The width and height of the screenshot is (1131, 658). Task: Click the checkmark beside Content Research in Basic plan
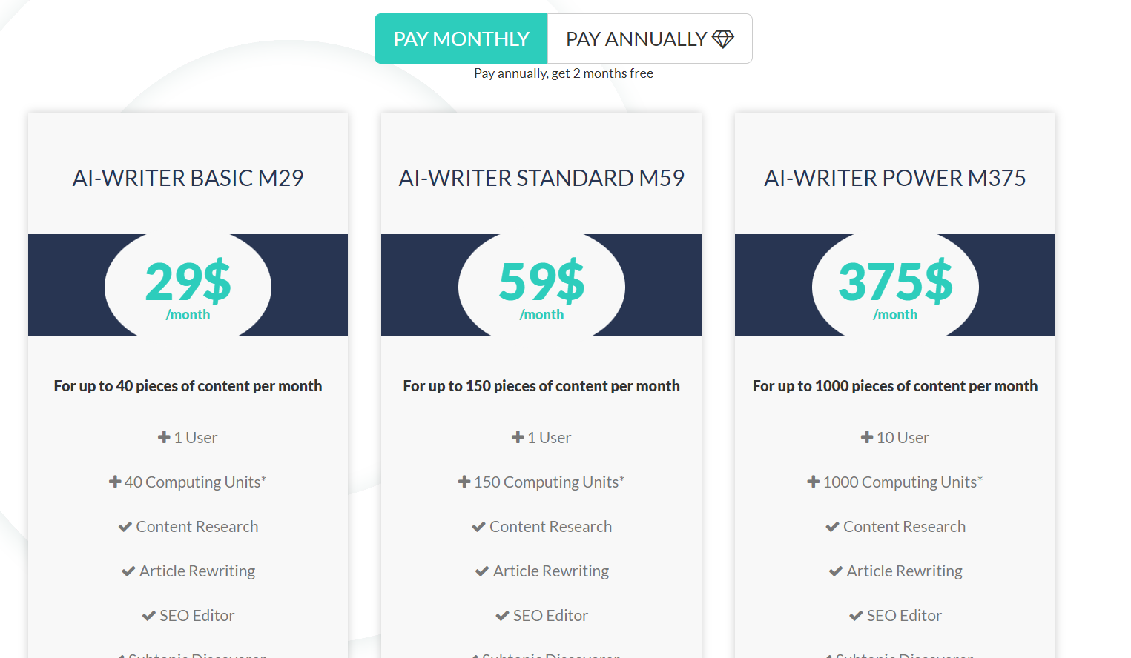[125, 527]
